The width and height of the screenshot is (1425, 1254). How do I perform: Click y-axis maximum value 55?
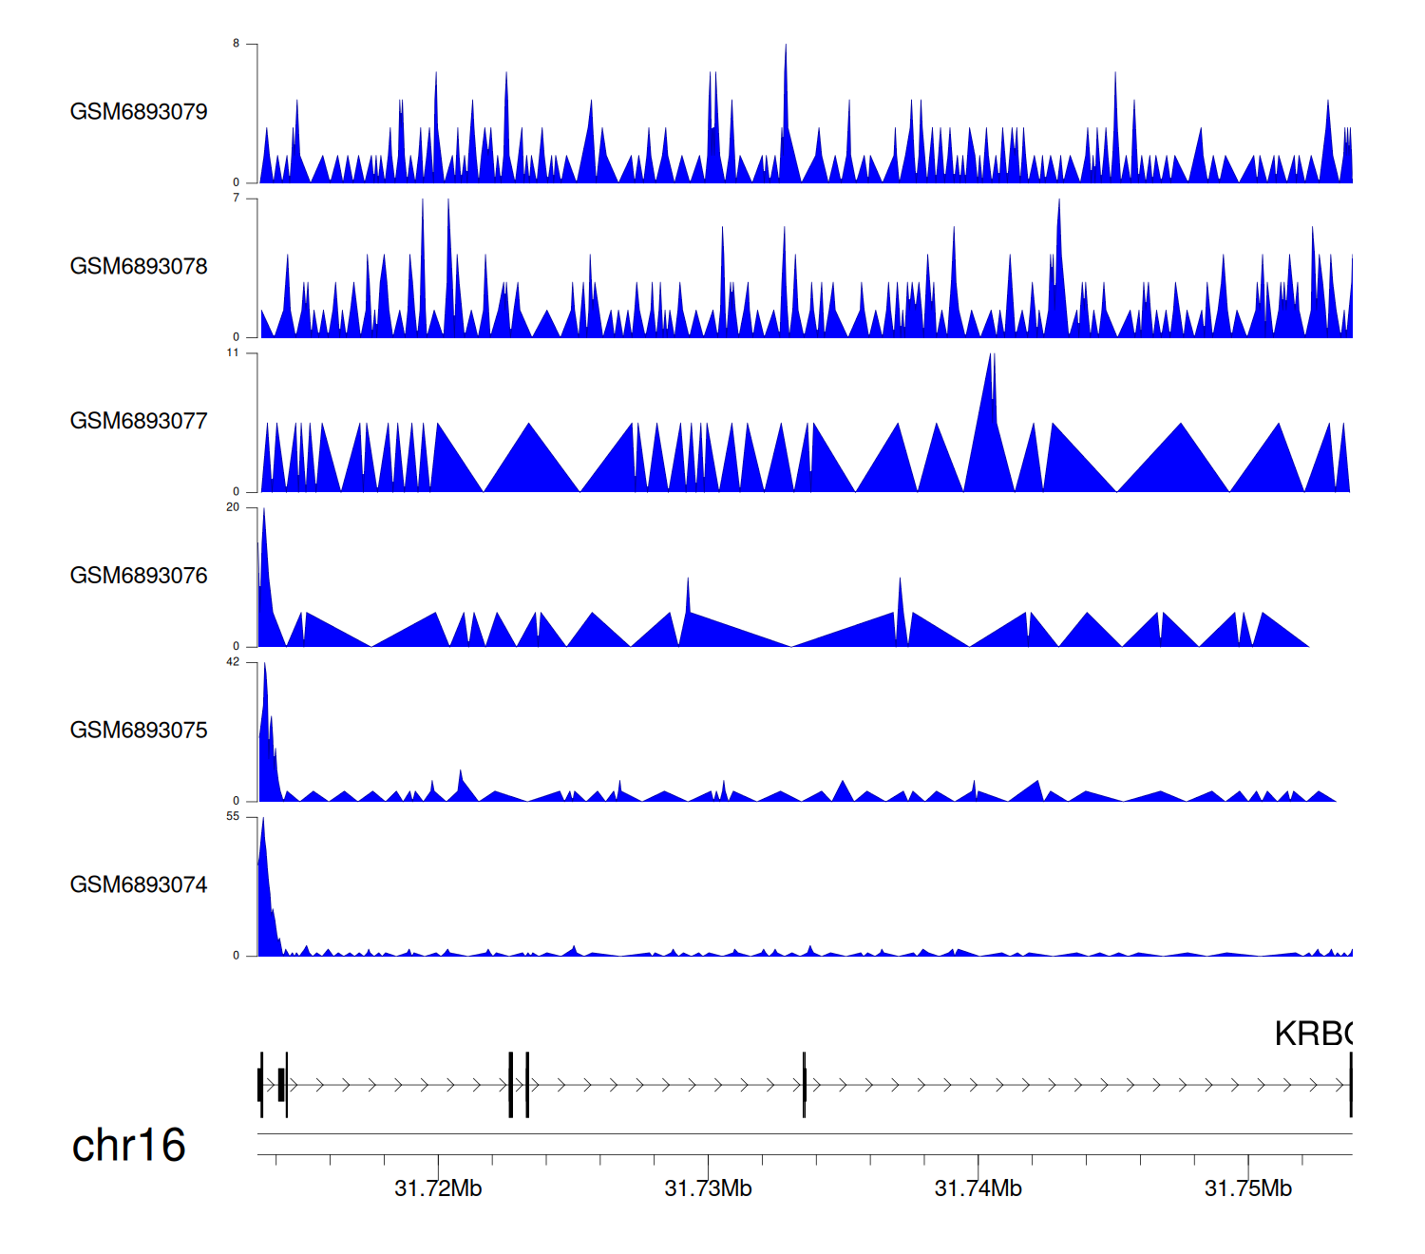point(233,817)
